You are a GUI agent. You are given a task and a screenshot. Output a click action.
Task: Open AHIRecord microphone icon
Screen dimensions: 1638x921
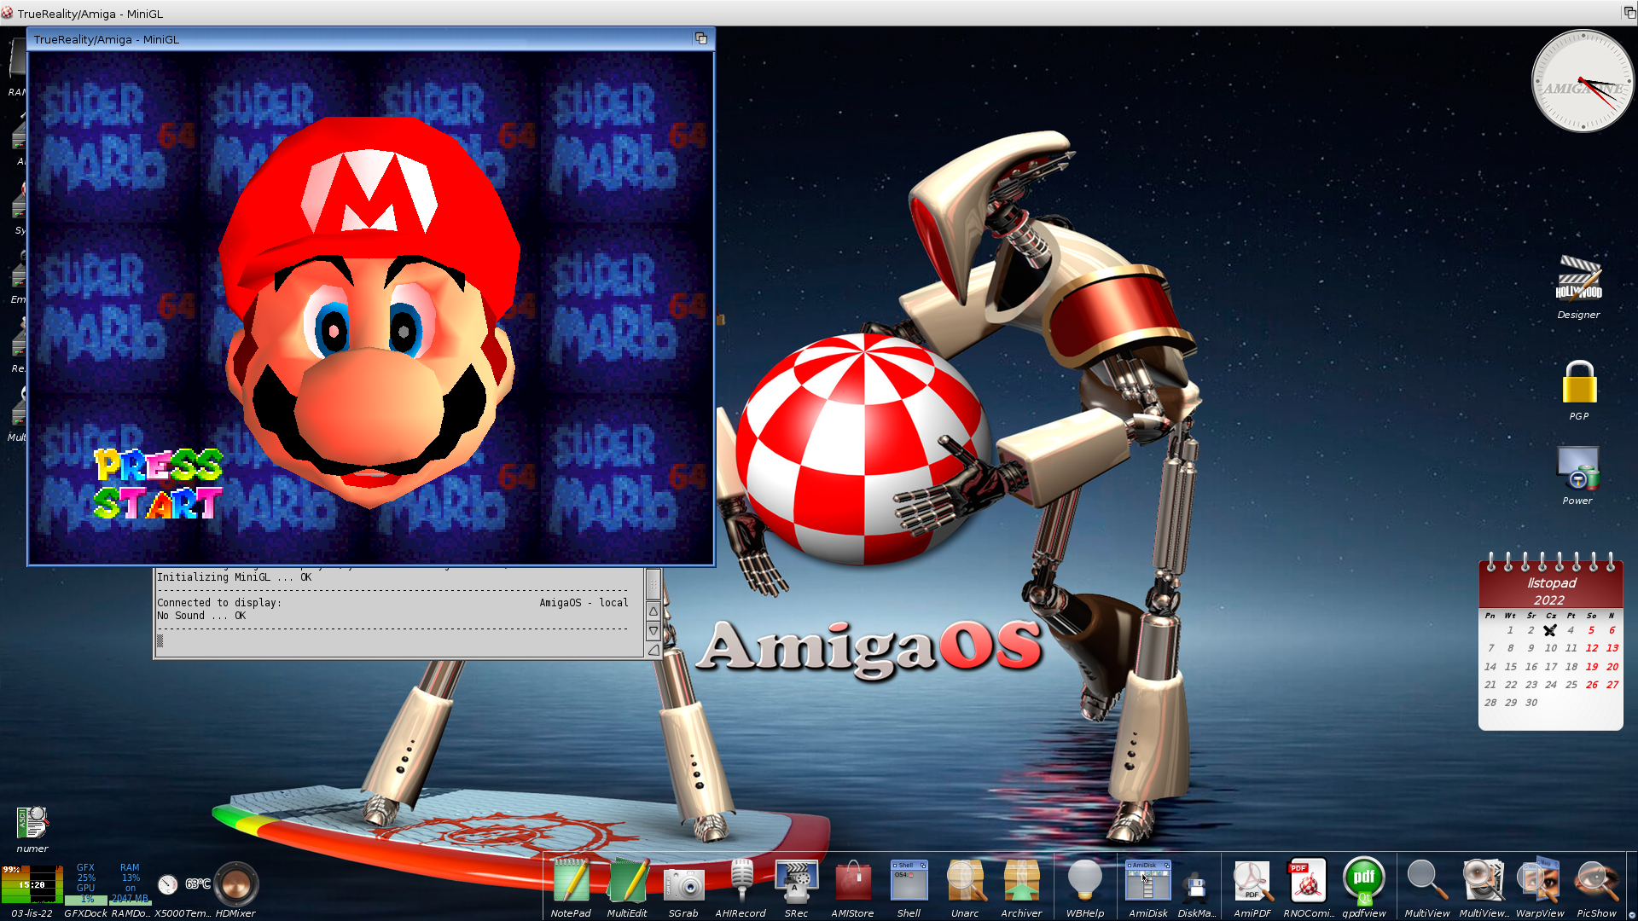741,881
